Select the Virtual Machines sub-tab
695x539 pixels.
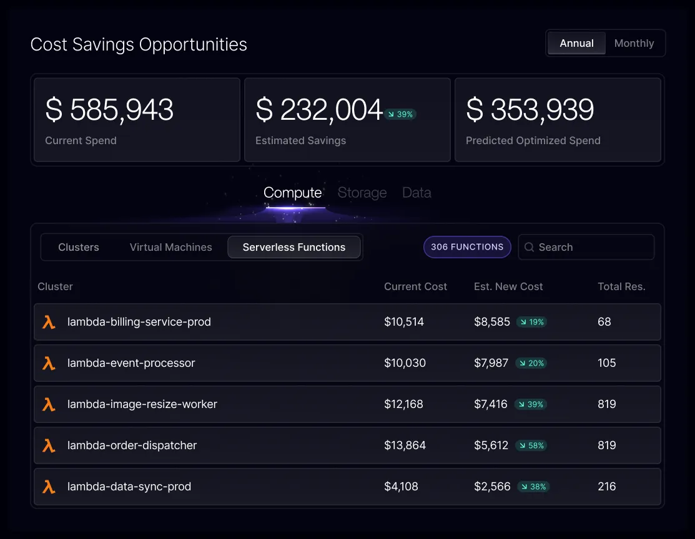tap(170, 247)
